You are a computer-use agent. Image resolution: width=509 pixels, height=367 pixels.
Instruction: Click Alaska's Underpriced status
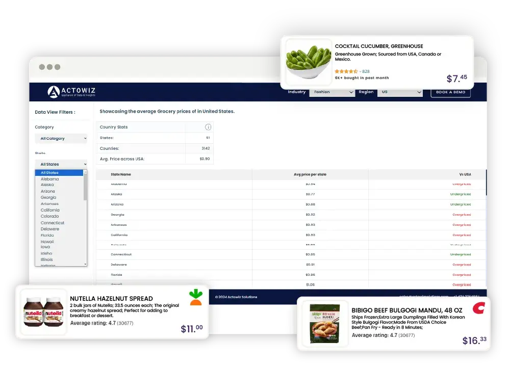[x=461, y=194]
